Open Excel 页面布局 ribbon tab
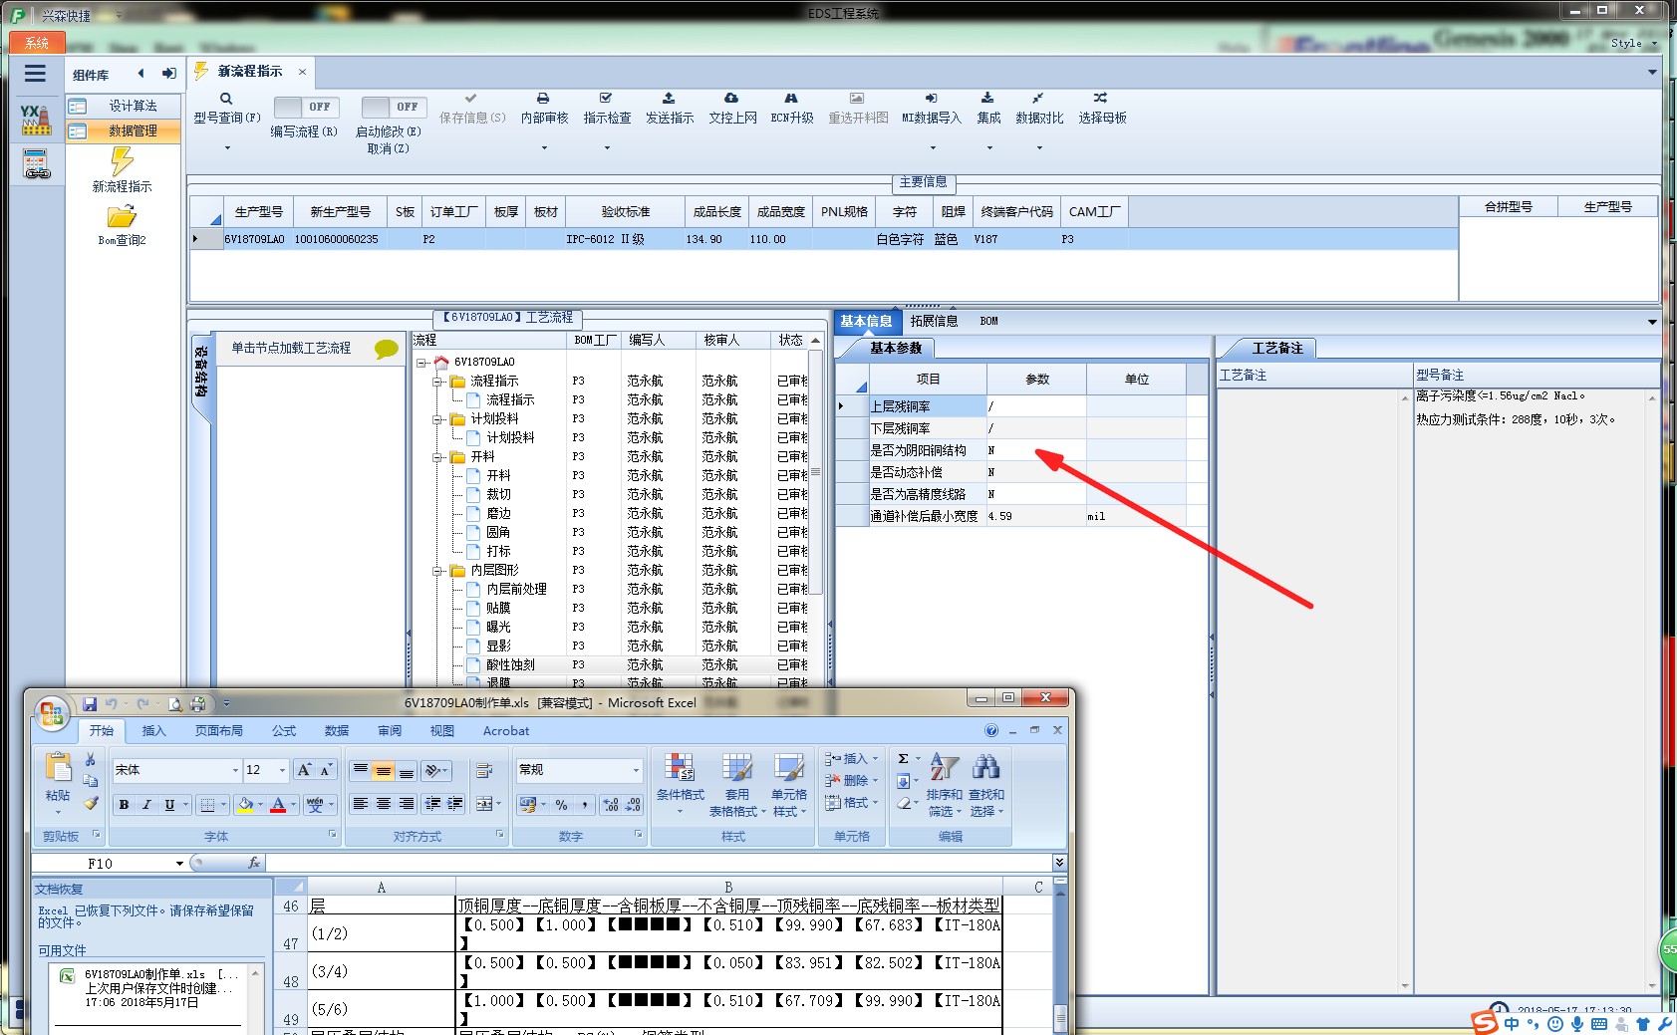 [218, 731]
